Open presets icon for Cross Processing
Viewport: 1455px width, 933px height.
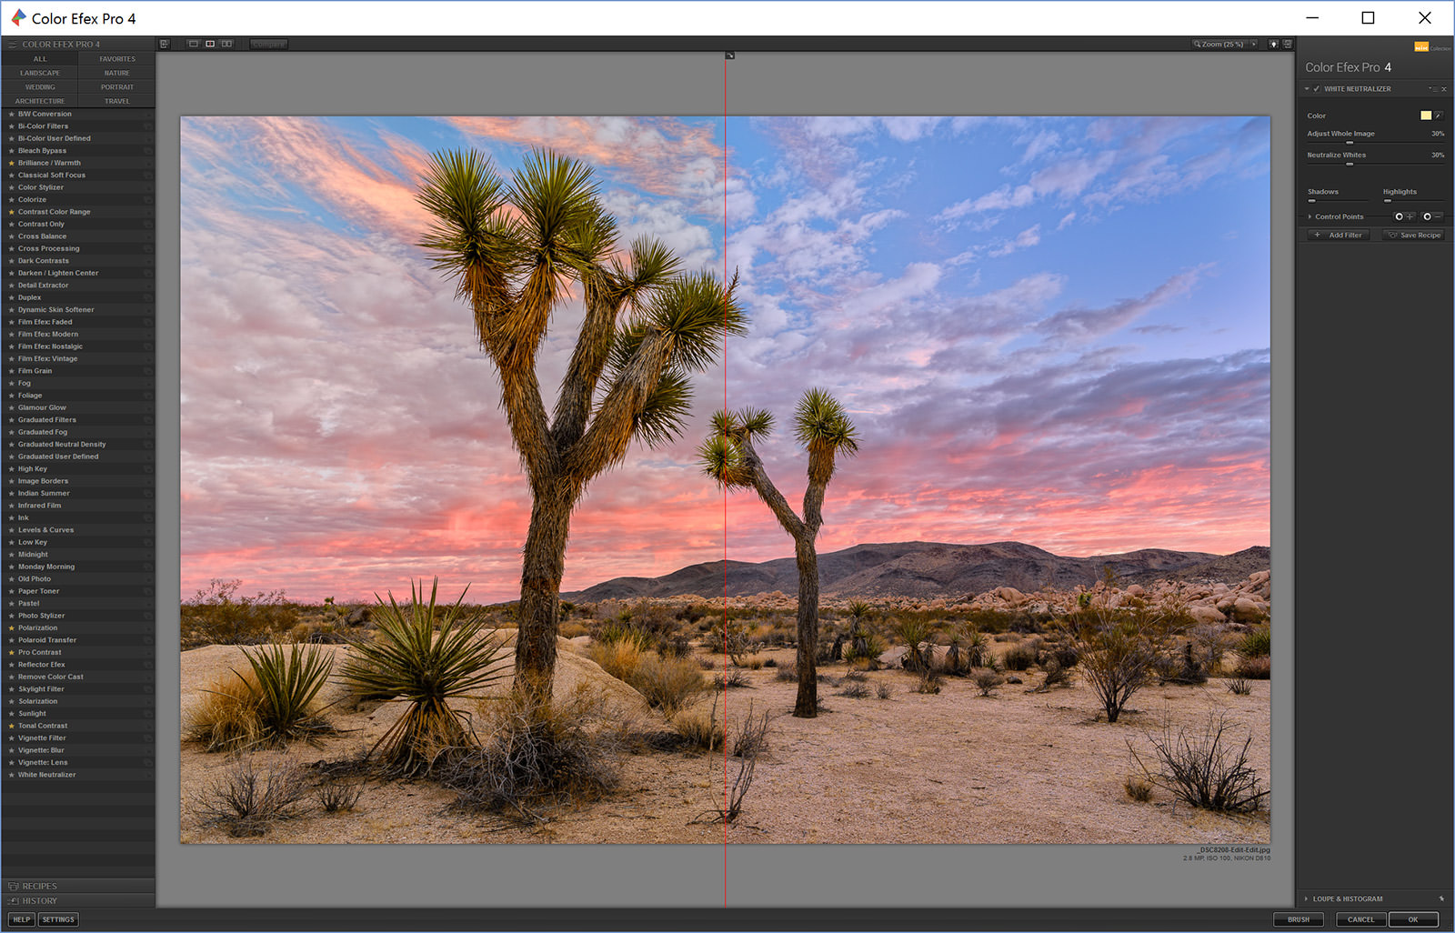click(x=146, y=249)
